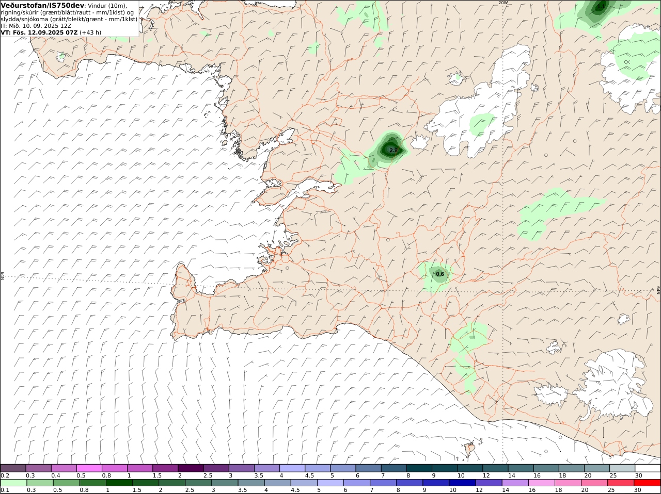The image size is (661, 494).
Task: Pick the purple lower swatch between 12 and 14
Action: 489,483
